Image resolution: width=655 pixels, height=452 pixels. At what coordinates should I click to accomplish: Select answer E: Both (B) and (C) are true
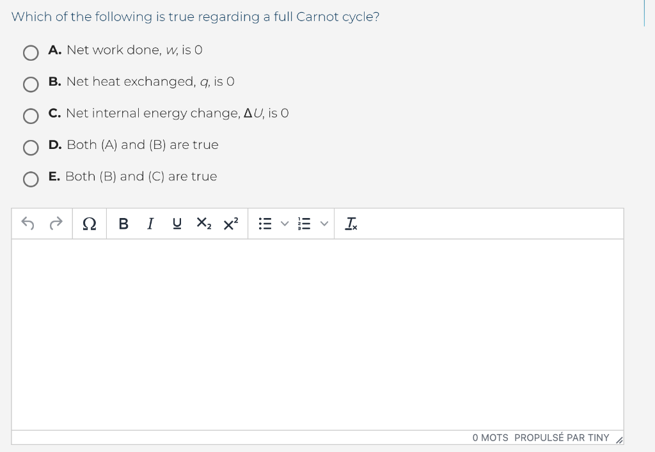31,180
